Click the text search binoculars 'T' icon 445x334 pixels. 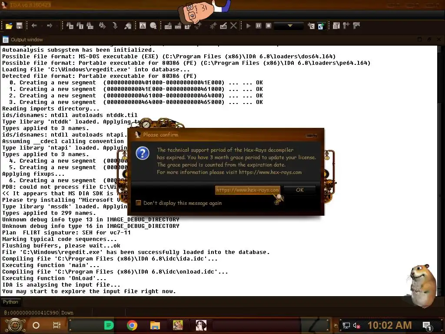point(80,26)
